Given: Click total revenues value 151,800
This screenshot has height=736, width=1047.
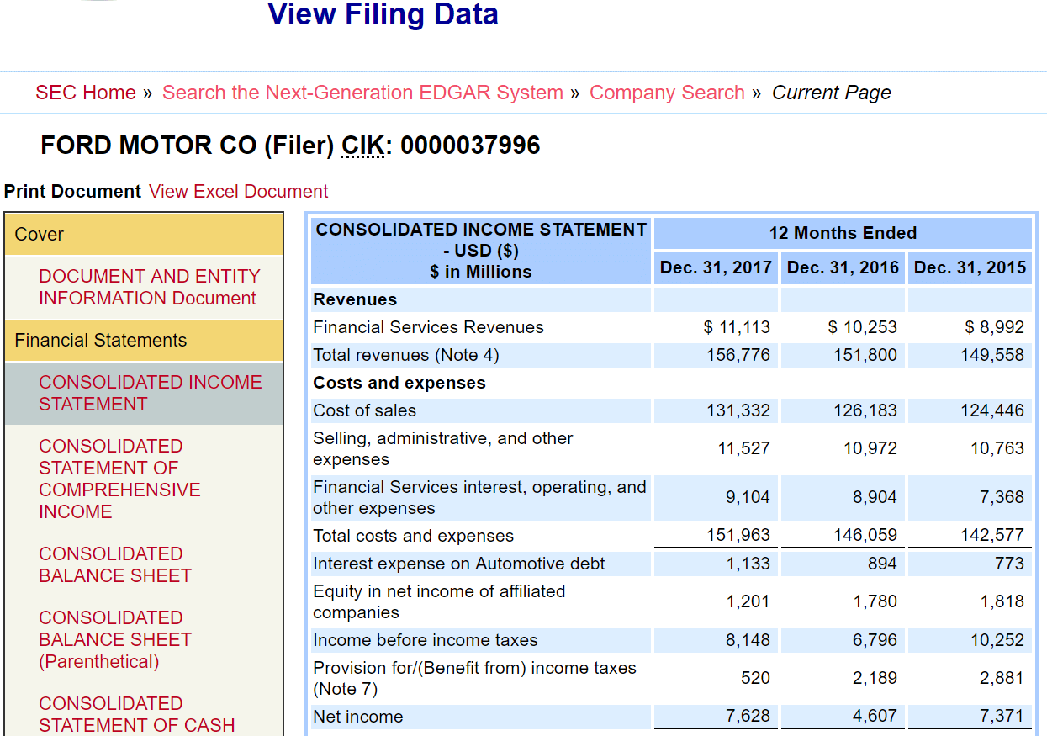Looking at the screenshot, I should pos(865,355).
